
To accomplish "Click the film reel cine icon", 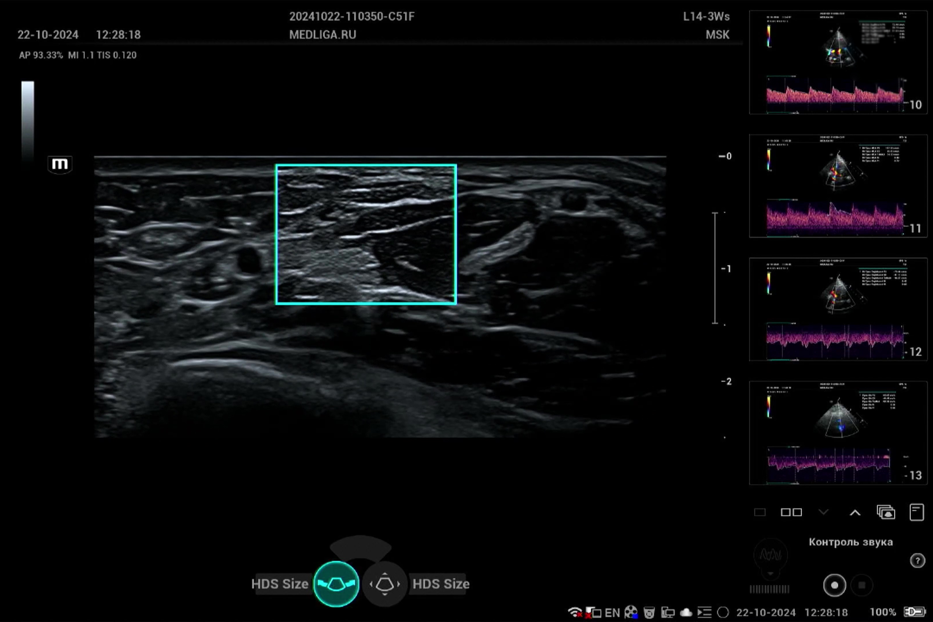I will (x=631, y=612).
